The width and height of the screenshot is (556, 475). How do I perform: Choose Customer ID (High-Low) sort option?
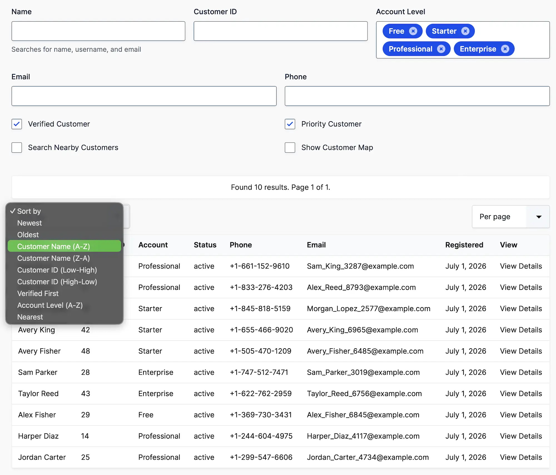pyautogui.click(x=64, y=282)
